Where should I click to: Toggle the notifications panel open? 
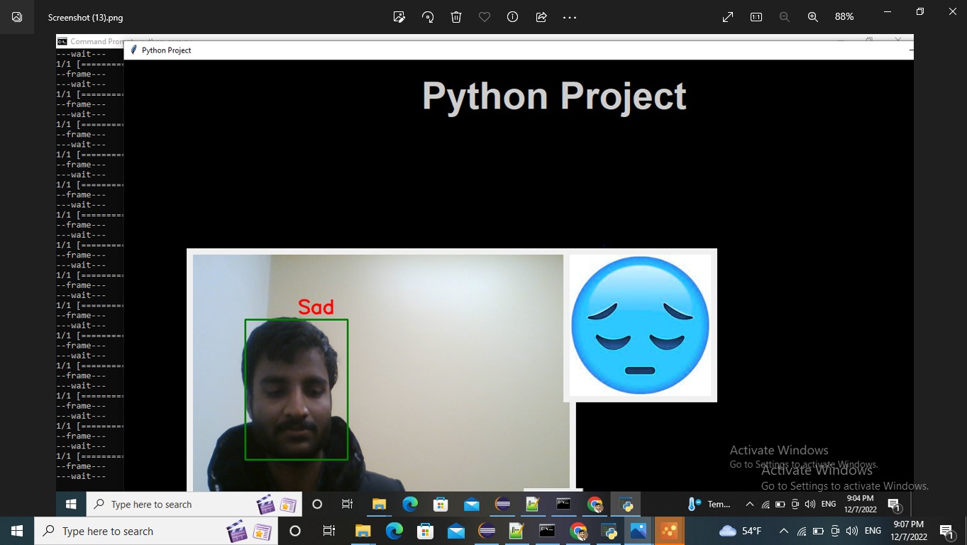(x=946, y=531)
